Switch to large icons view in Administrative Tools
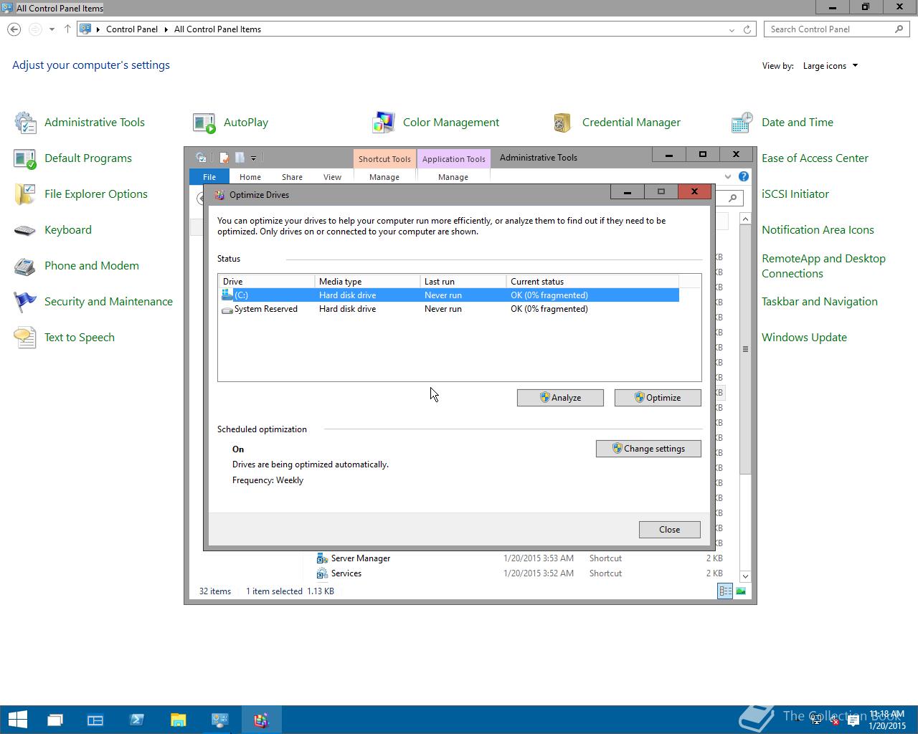 [741, 591]
